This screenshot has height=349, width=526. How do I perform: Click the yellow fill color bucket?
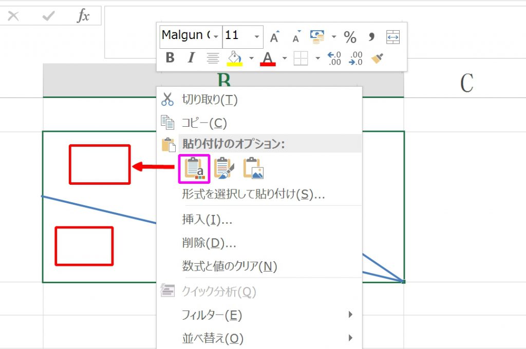235,58
